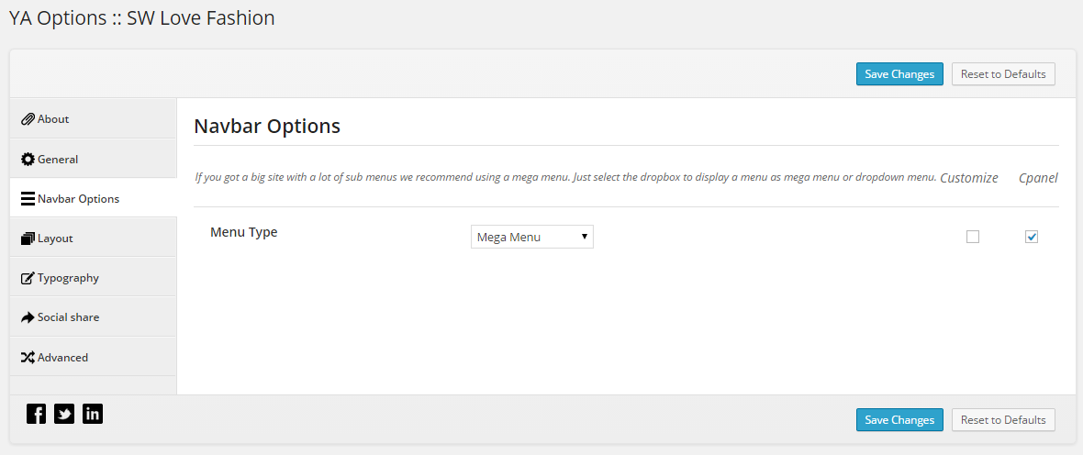Viewport: 1083px width, 455px height.
Task: Click the gear icon beside General
Action: point(28,160)
